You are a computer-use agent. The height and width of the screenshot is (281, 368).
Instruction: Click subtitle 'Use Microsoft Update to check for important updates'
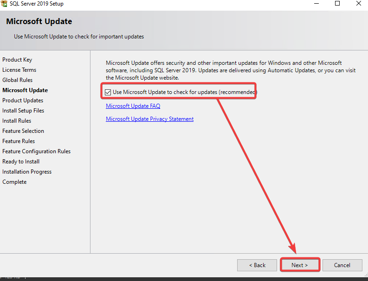[79, 37]
